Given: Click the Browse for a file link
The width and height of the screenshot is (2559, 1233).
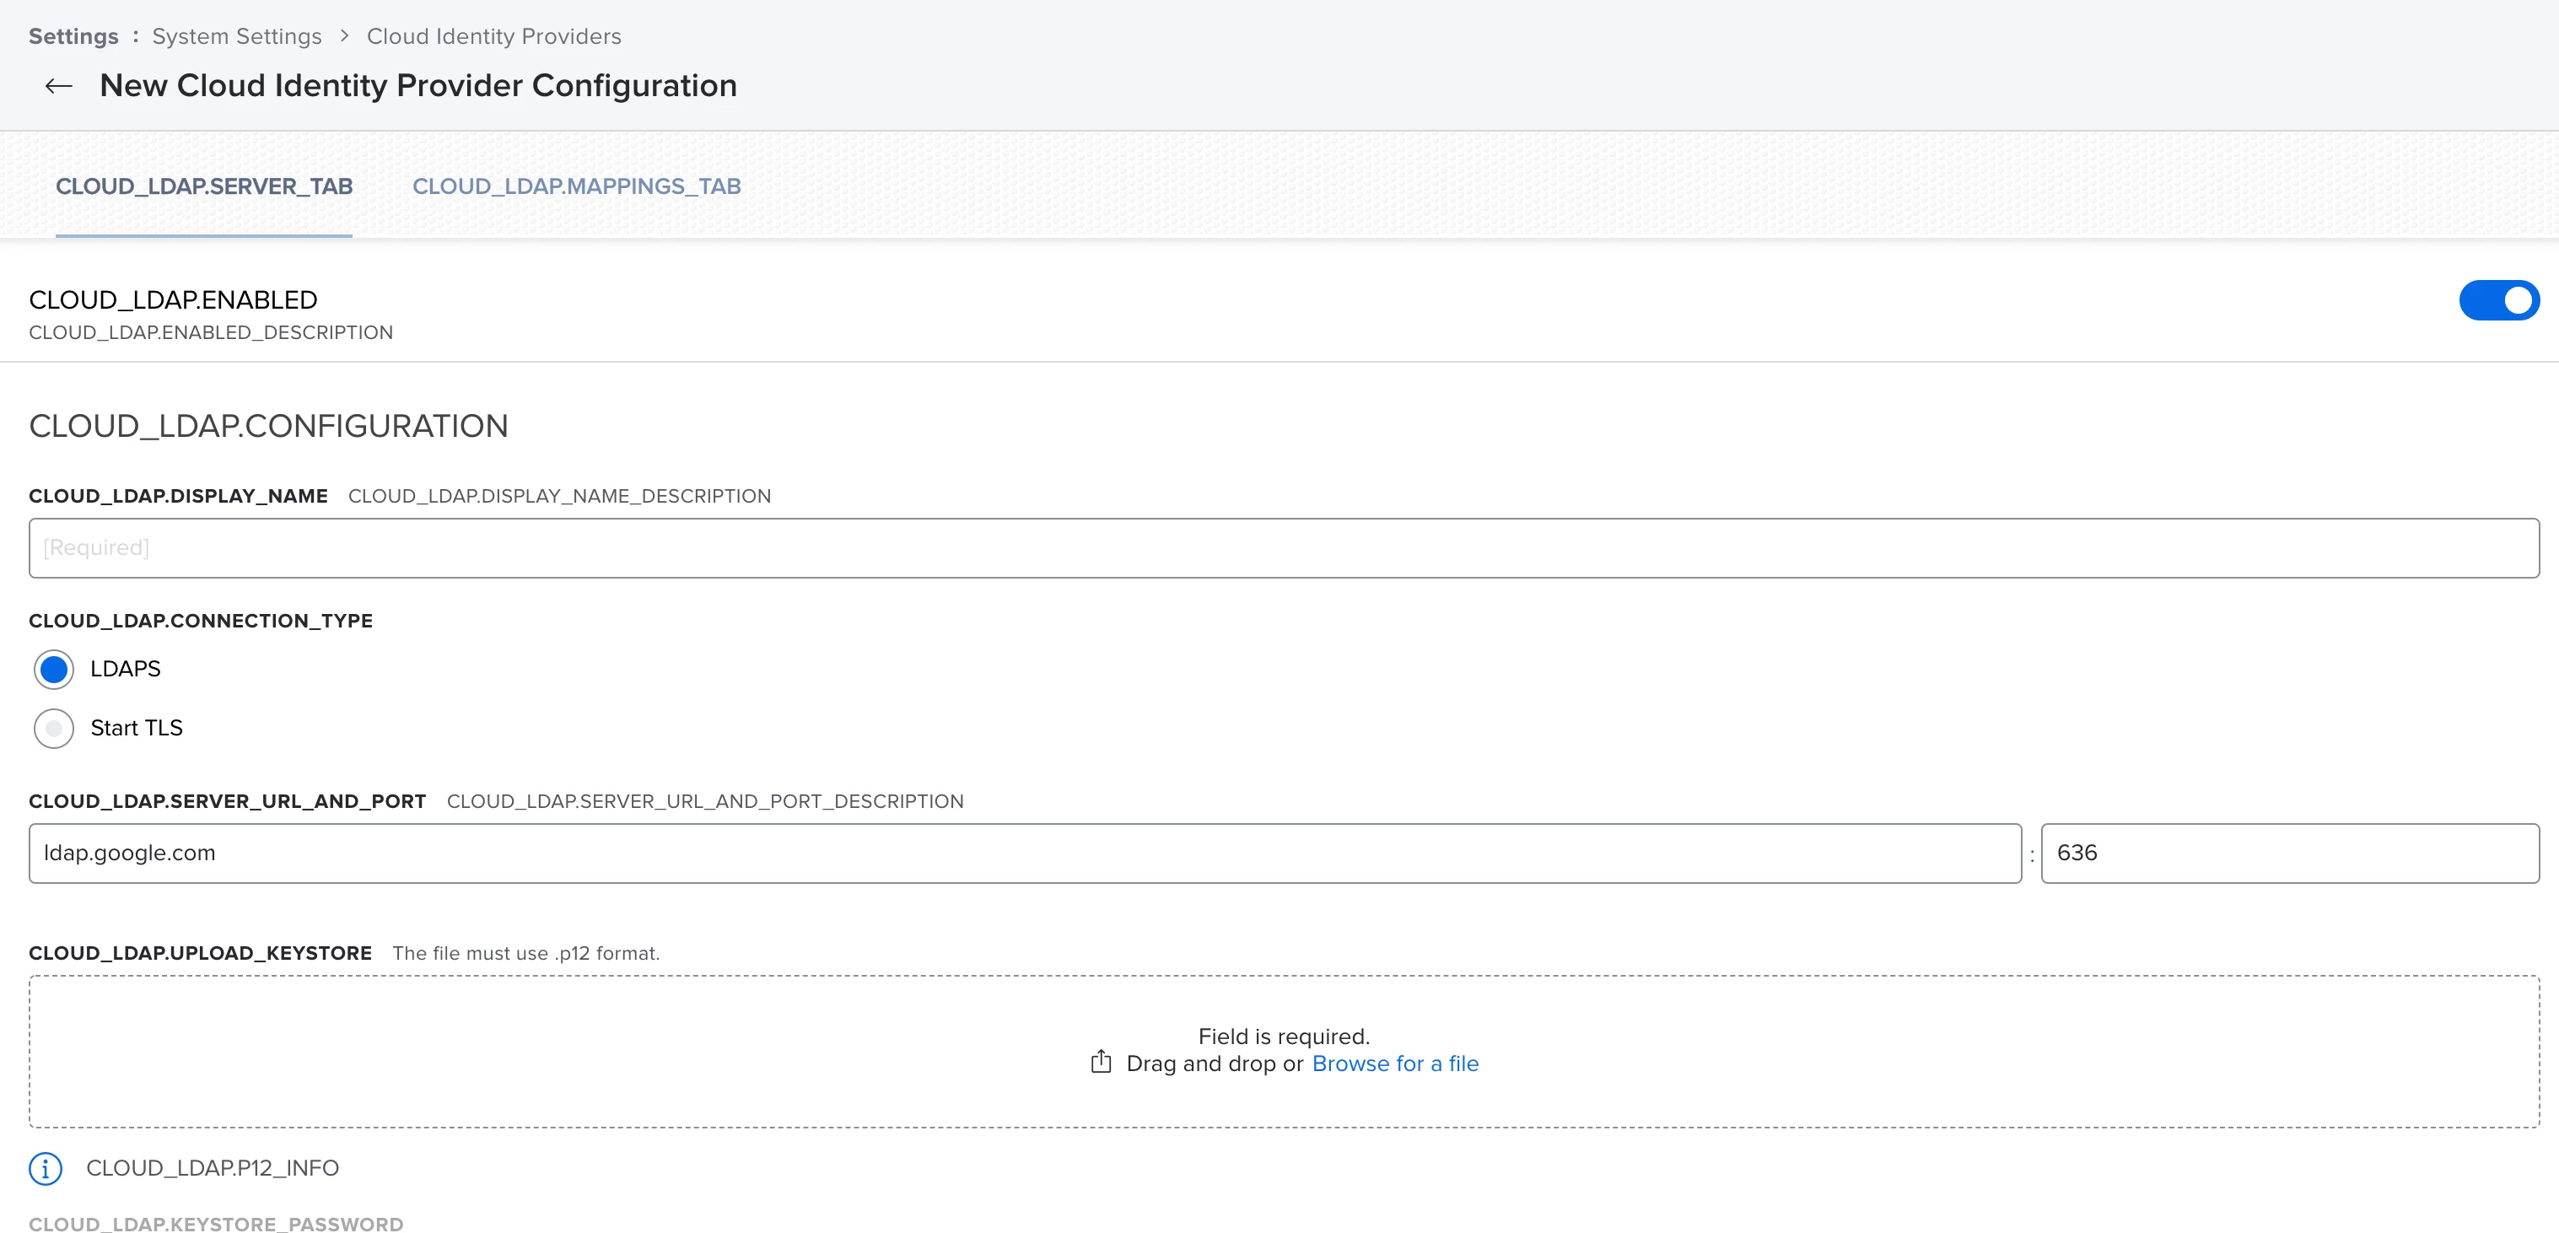Looking at the screenshot, I should (x=1395, y=1064).
